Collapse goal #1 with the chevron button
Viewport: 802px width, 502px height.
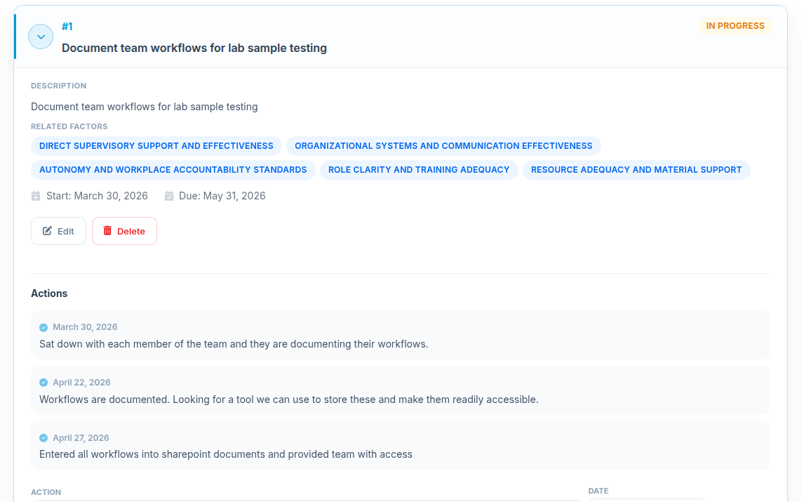pyautogui.click(x=41, y=37)
